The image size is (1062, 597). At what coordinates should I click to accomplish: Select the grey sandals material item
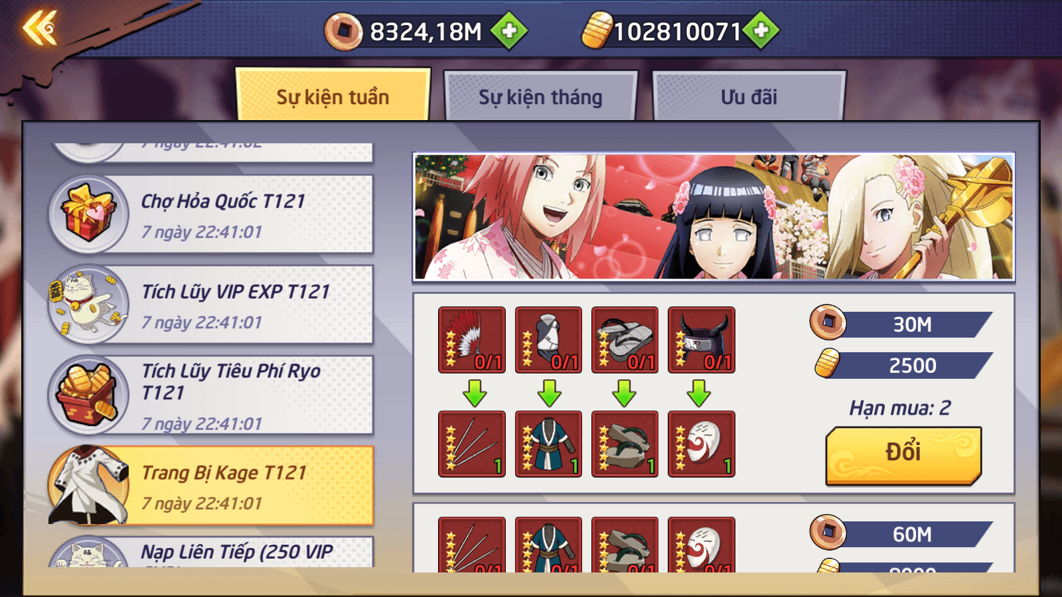click(625, 340)
